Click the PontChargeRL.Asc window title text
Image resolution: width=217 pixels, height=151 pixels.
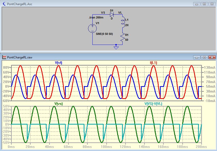tap(20, 4)
